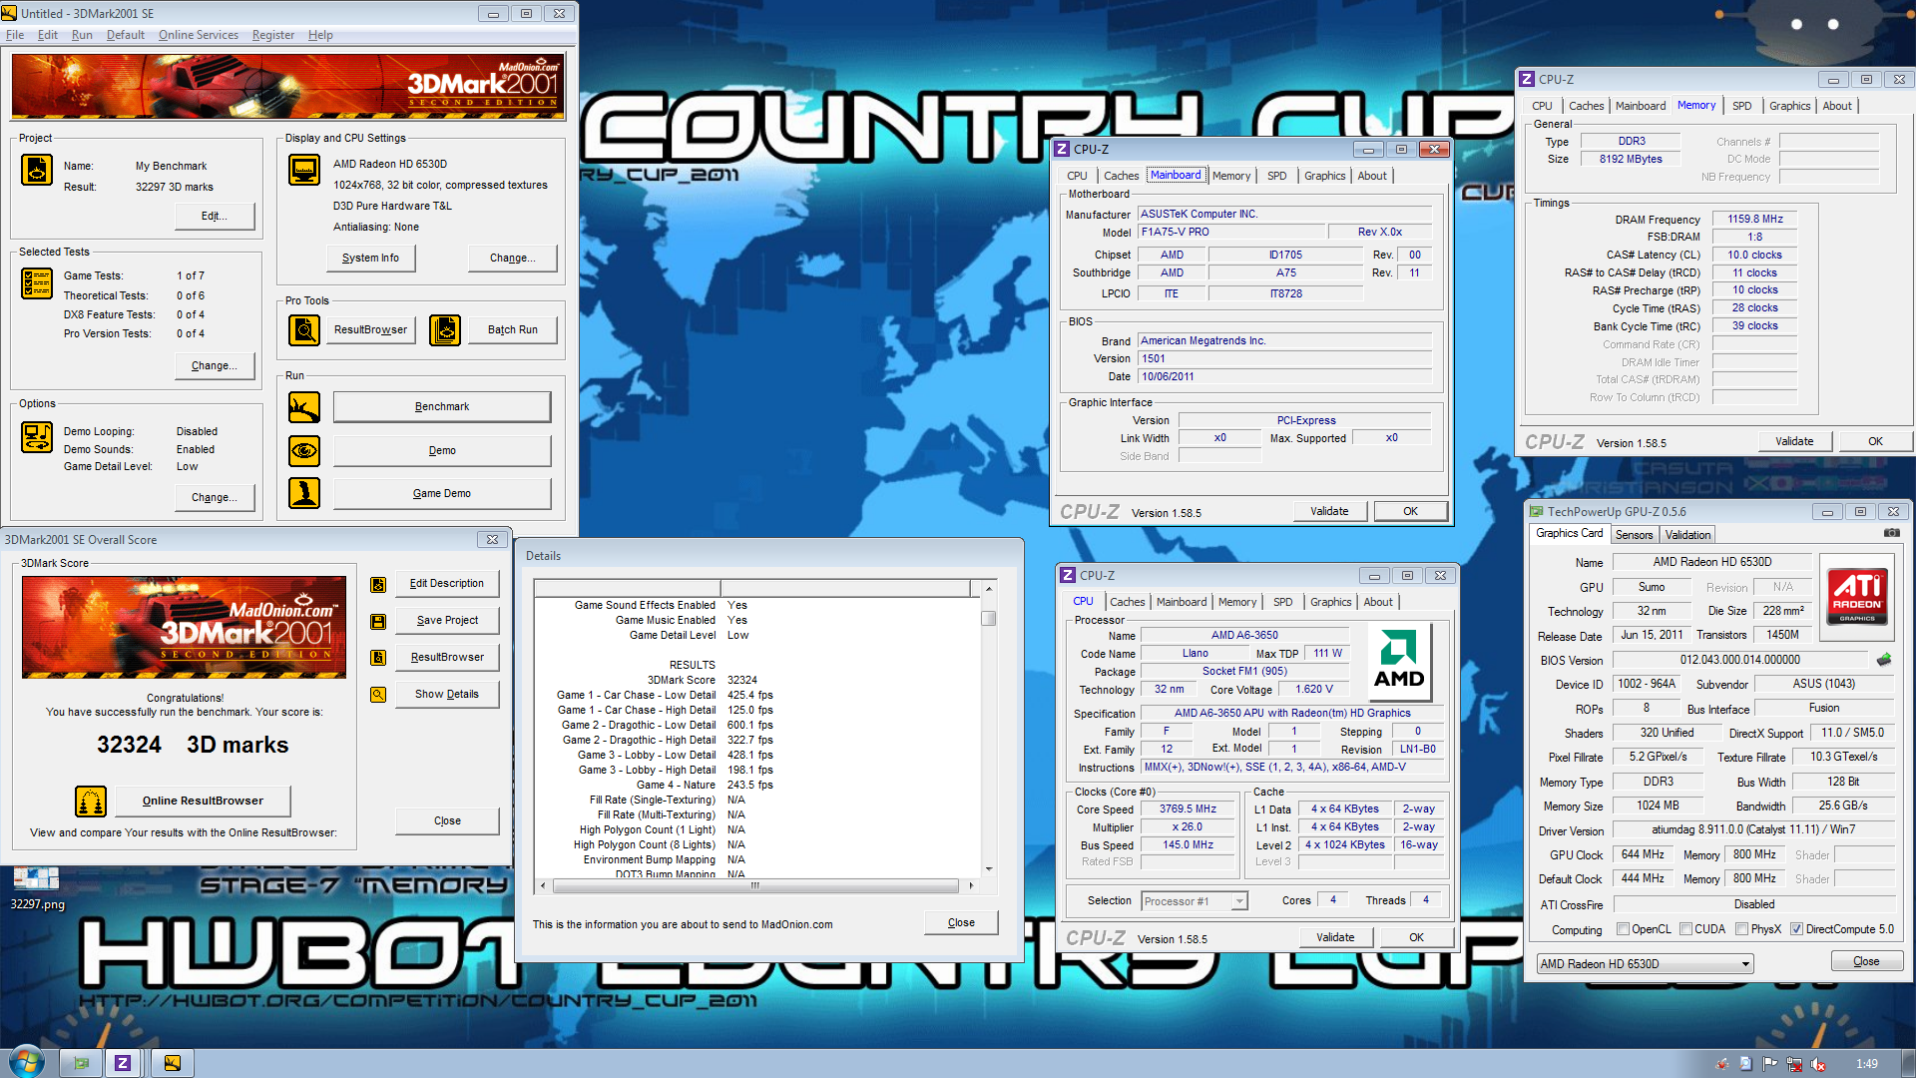Viewport: 1916px width, 1078px height.
Task: Enable the OpenCL checkbox in GPU-Z
Action: point(1624,929)
